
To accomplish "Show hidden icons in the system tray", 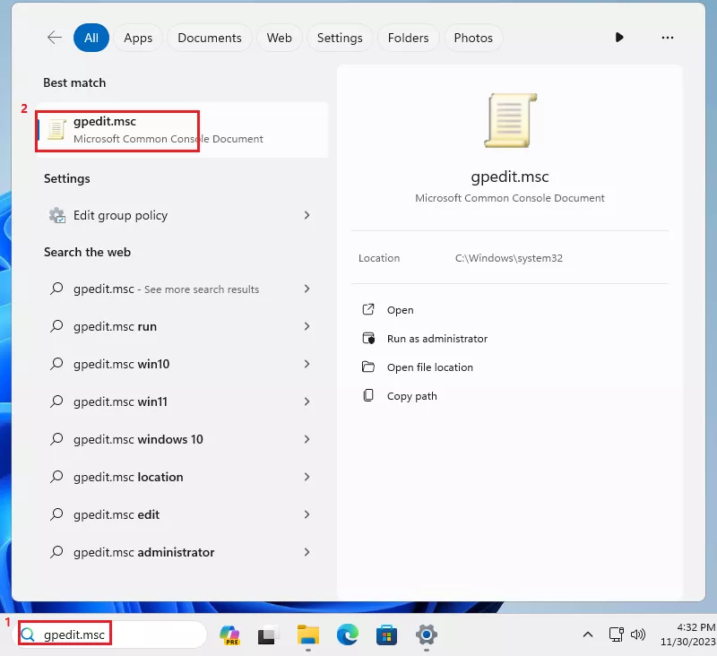I will (588, 634).
